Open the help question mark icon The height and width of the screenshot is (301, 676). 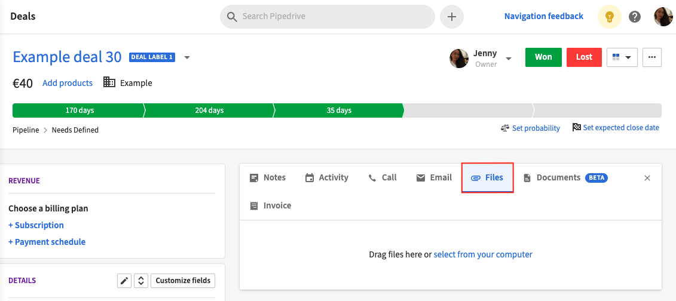coord(635,17)
